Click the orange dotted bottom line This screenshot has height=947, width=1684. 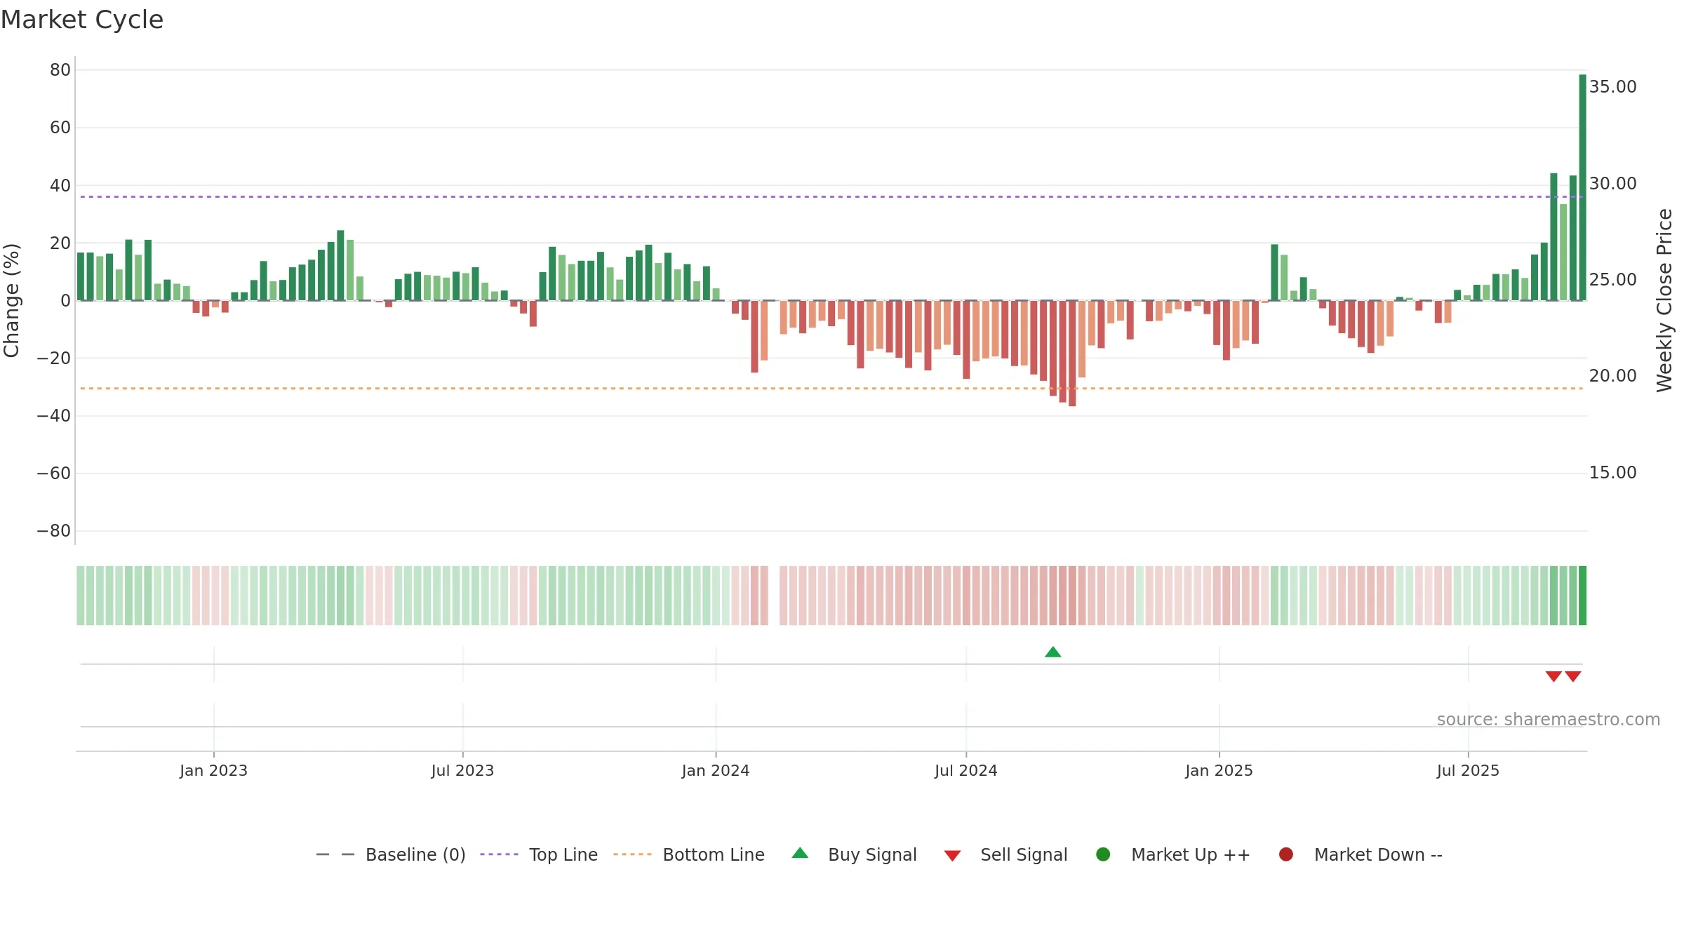(831, 388)
